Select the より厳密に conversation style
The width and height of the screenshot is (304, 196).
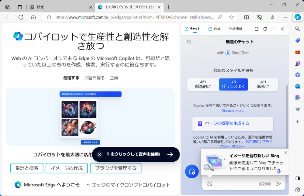click(x=263, y=84)
